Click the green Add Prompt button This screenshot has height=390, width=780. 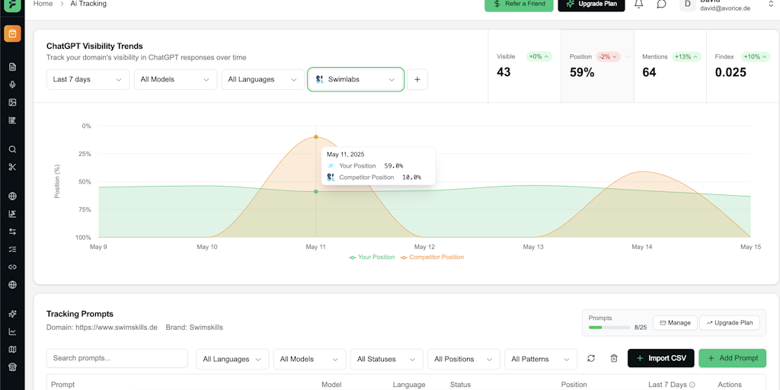coord(732,358)
